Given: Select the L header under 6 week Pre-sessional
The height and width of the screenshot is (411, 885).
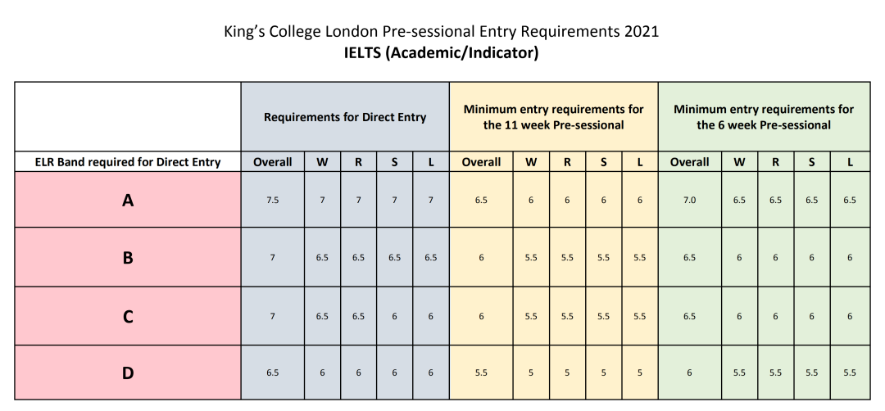Looking at the screenshot, I should (x=850, y=162).
